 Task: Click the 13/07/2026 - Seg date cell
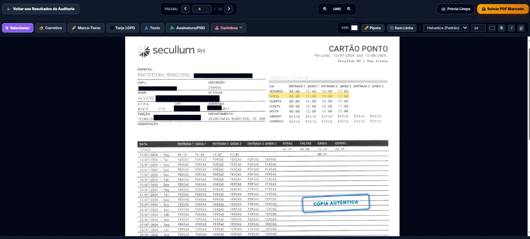click(x=154, y=155)
